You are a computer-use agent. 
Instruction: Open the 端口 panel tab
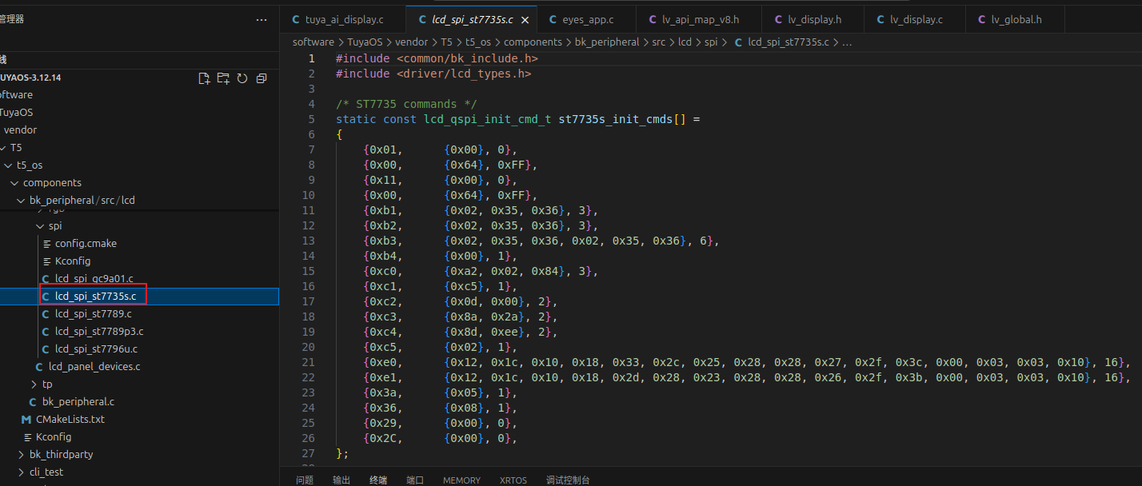pyautogui.click(x=415, y=480)
